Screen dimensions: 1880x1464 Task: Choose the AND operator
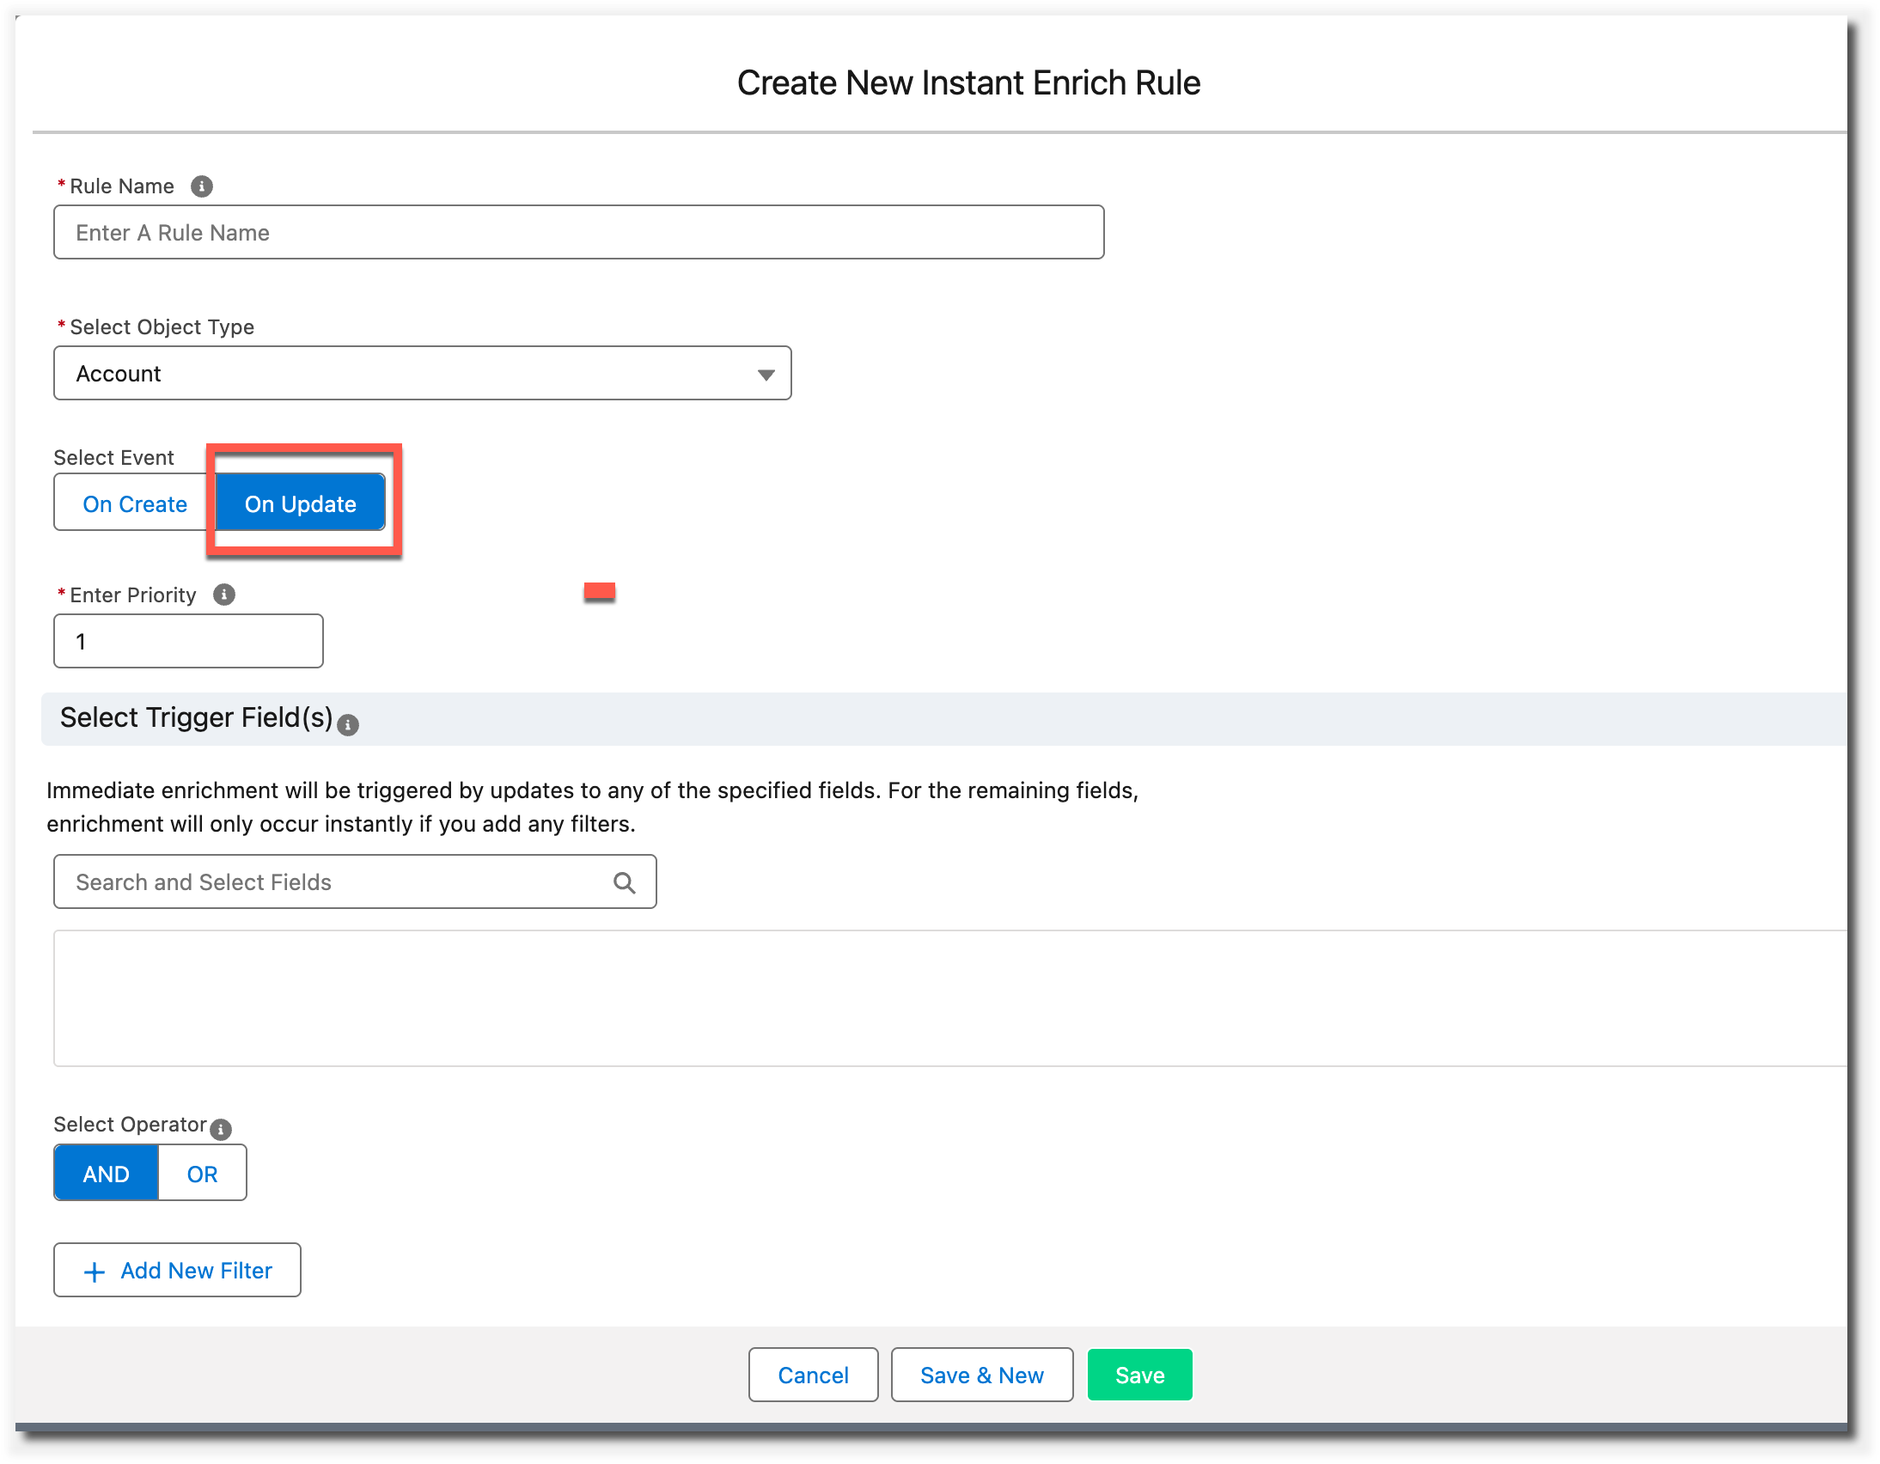(106, 1173)
